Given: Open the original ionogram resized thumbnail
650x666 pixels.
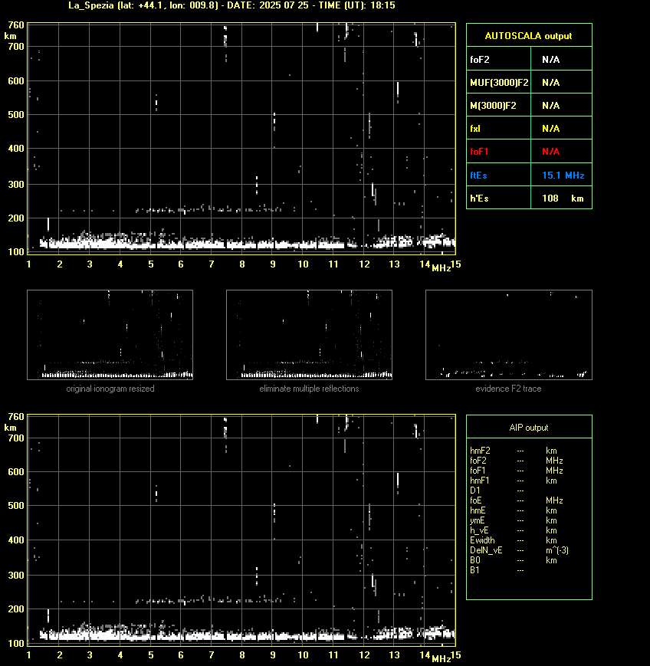Looking at the screenshot, I should tap(110, 335).
